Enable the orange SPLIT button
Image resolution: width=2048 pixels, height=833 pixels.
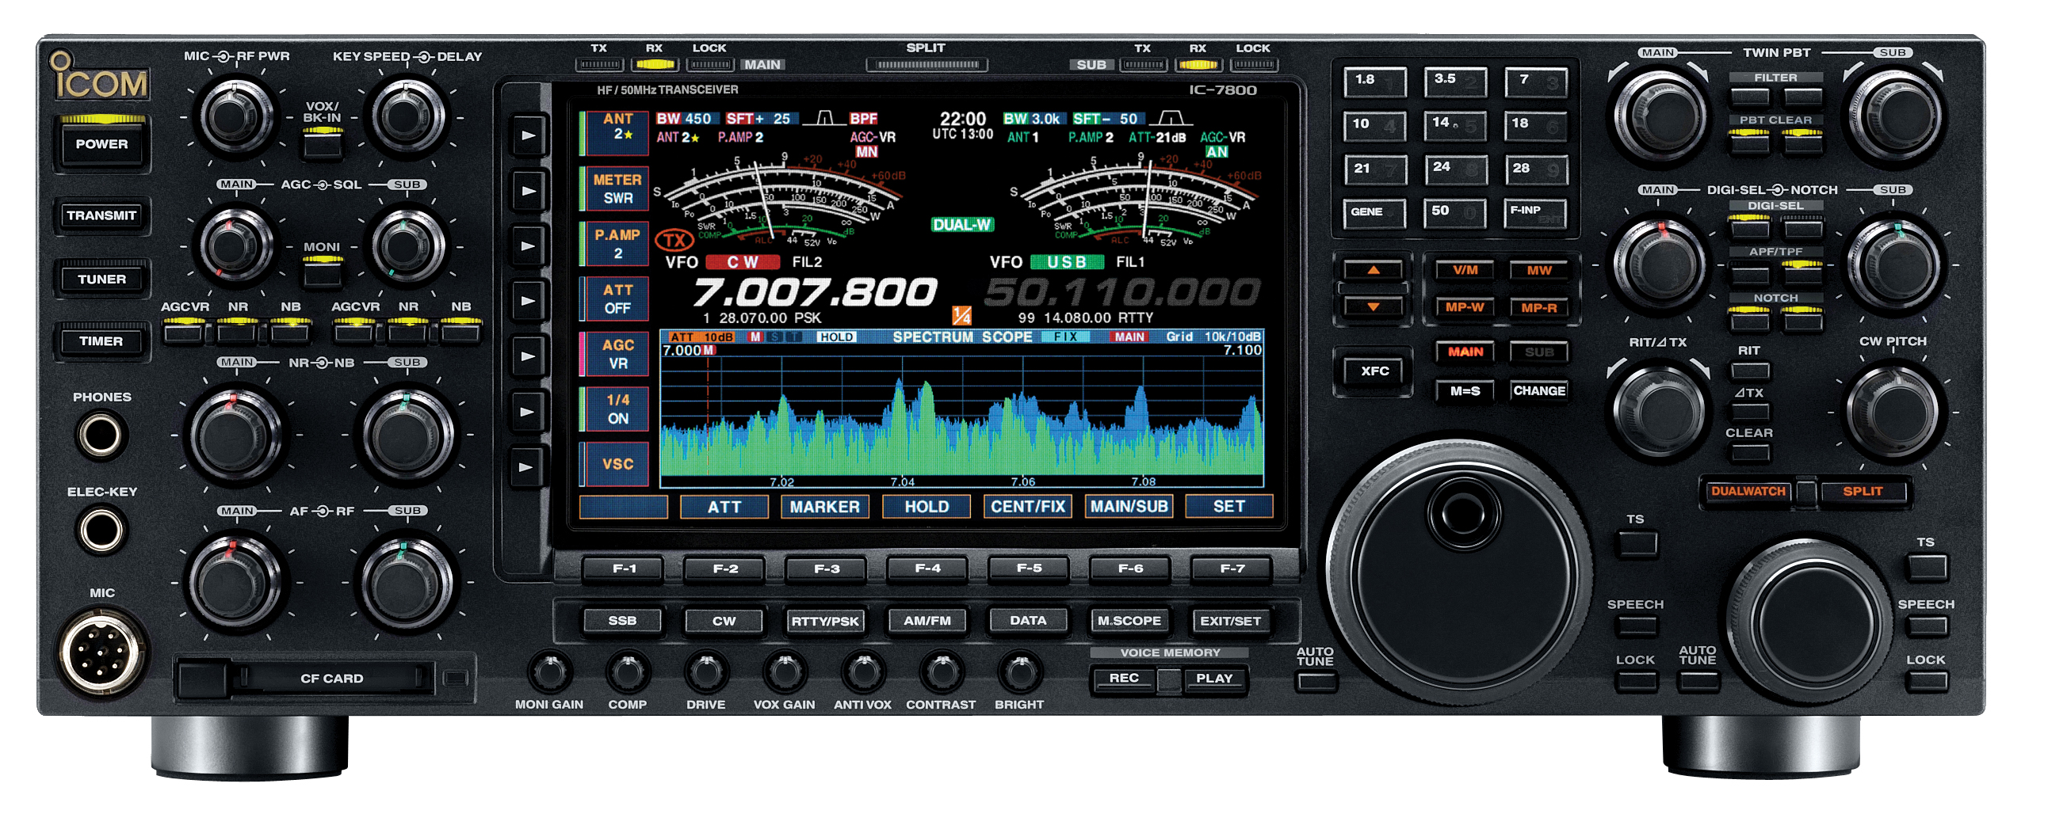(1862, 492)
